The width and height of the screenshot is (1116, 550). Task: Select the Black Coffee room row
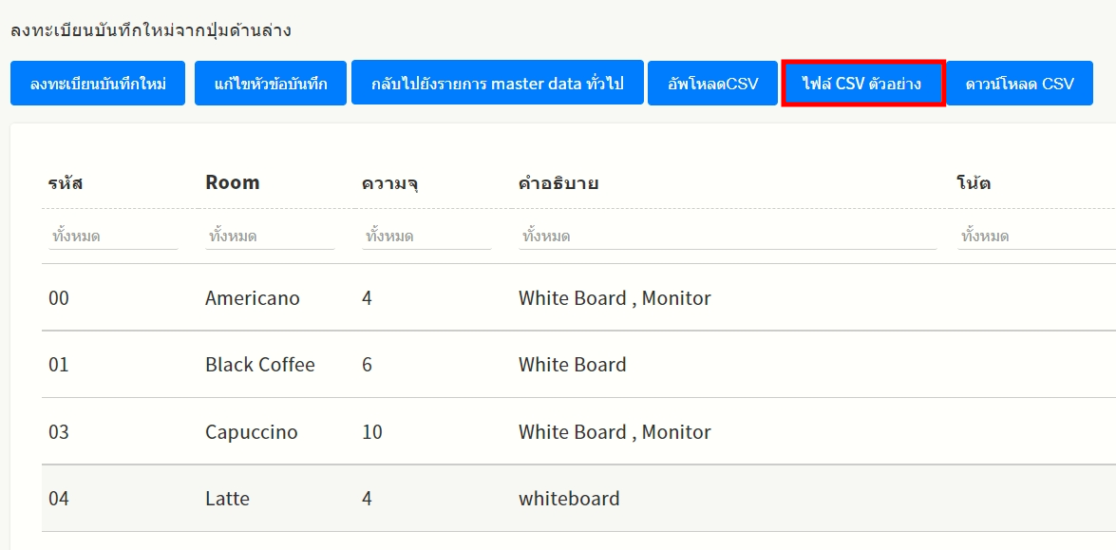point(259,365)
